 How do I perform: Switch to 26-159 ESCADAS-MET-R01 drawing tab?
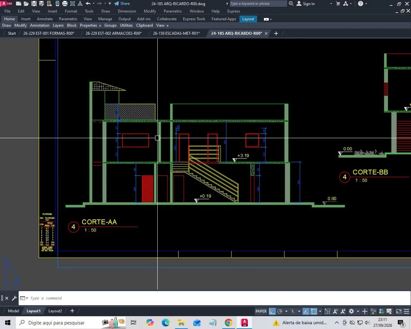coord(176,33)
